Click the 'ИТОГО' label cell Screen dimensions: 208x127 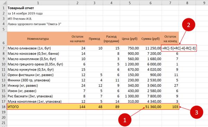click(x=38, y=107)
